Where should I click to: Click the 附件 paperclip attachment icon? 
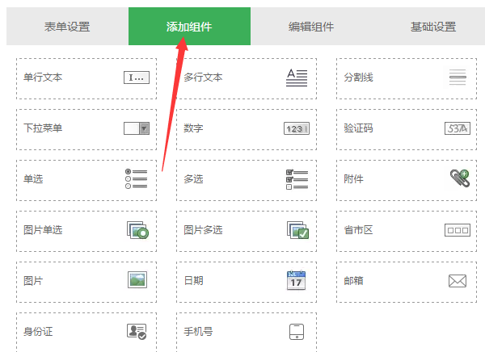click(x=458, y=179)
